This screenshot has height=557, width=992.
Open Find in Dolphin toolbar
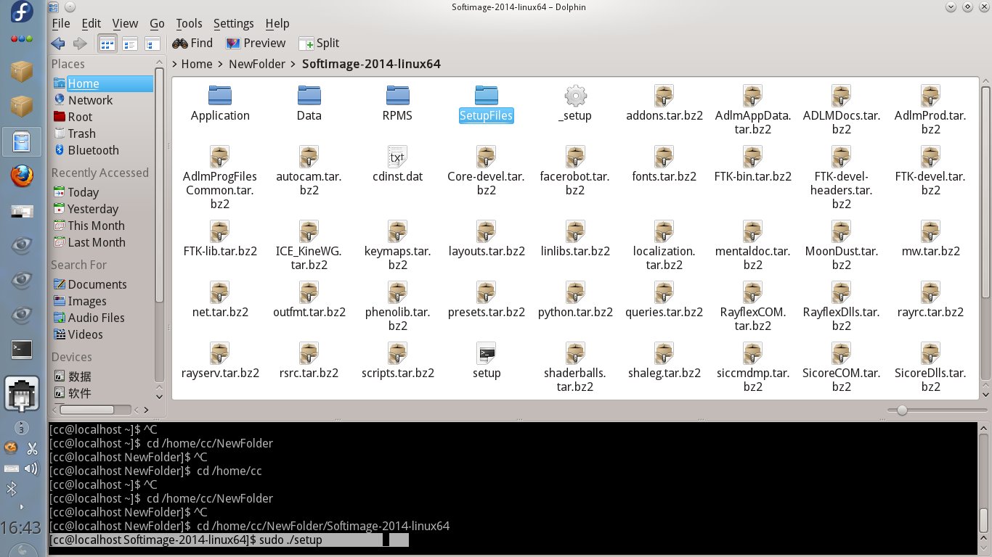point(192,44)
